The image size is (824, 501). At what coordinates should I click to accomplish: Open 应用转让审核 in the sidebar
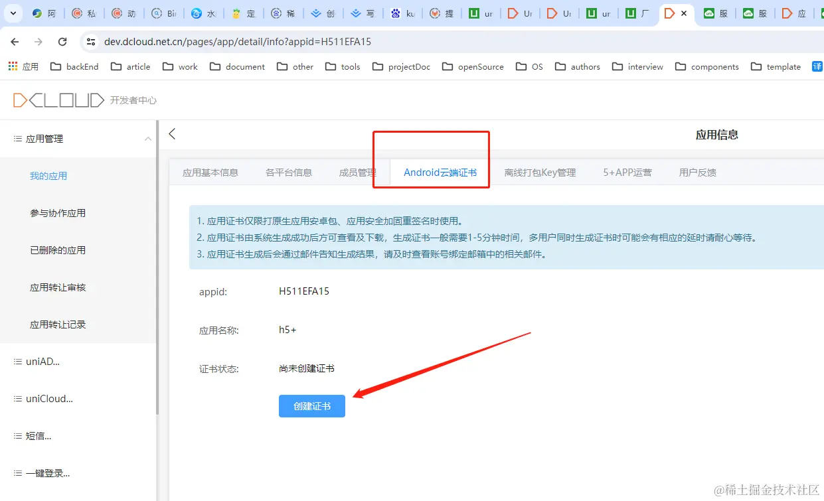[x=58, y=287]
